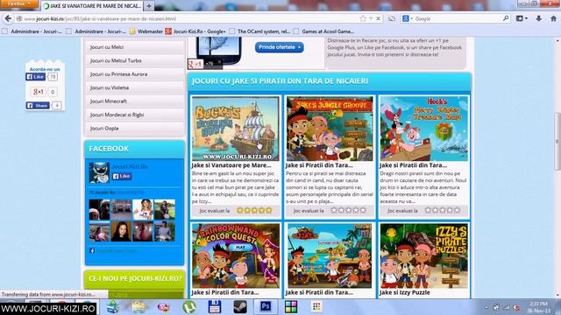561x315 pixels.
Task: Open the Games at Acool Game bookmark
Action: click(324, 31)
